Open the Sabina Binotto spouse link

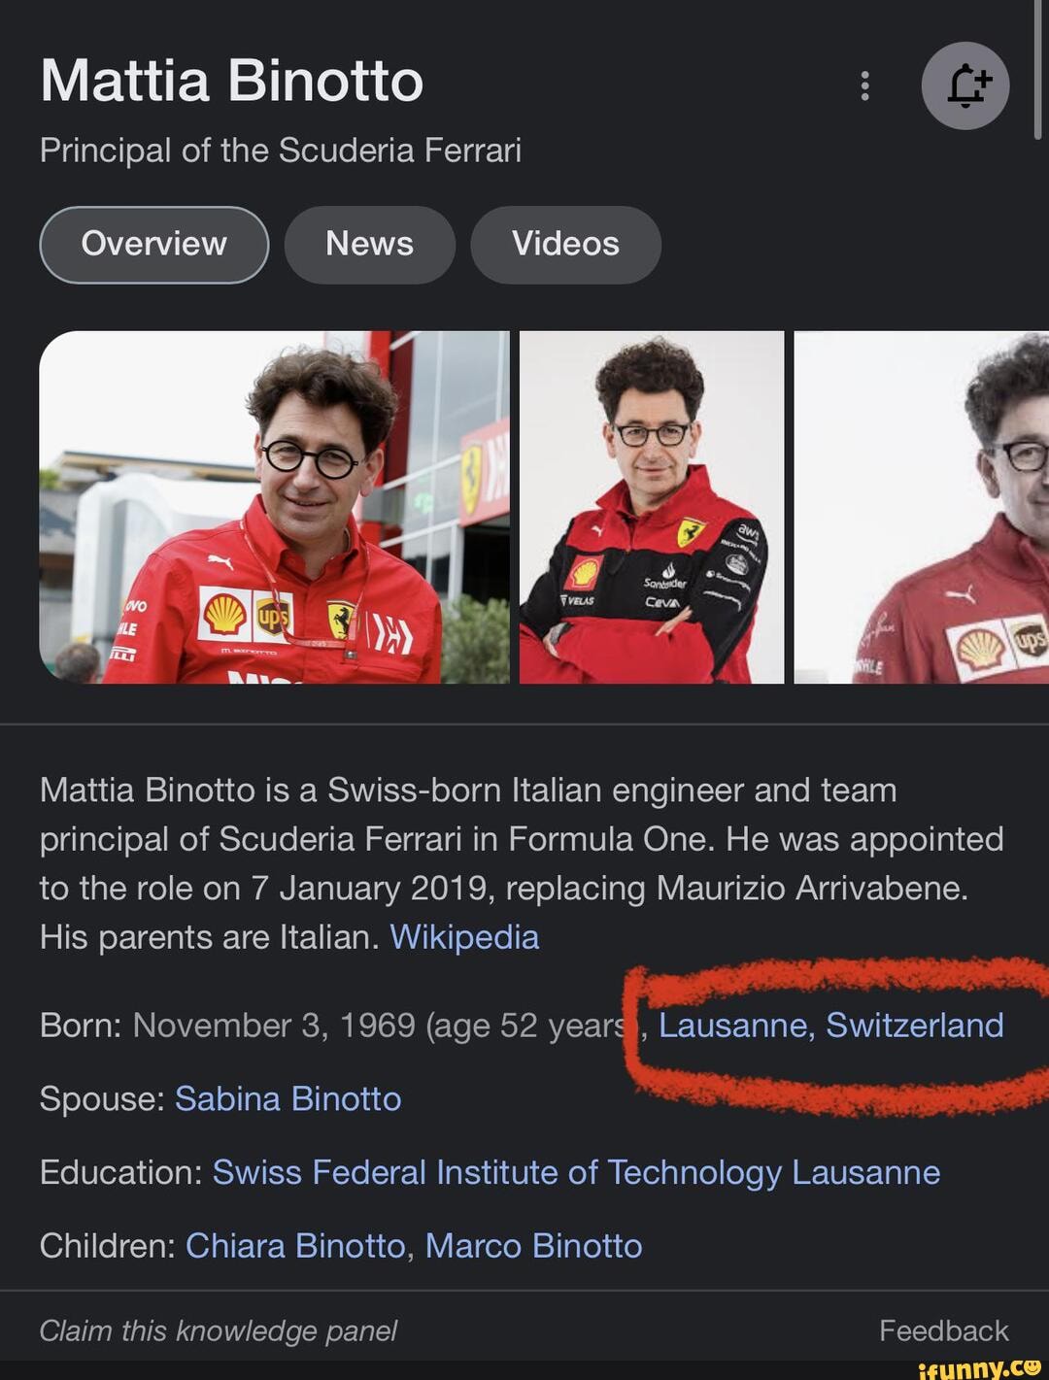[x=288, y=1098]
